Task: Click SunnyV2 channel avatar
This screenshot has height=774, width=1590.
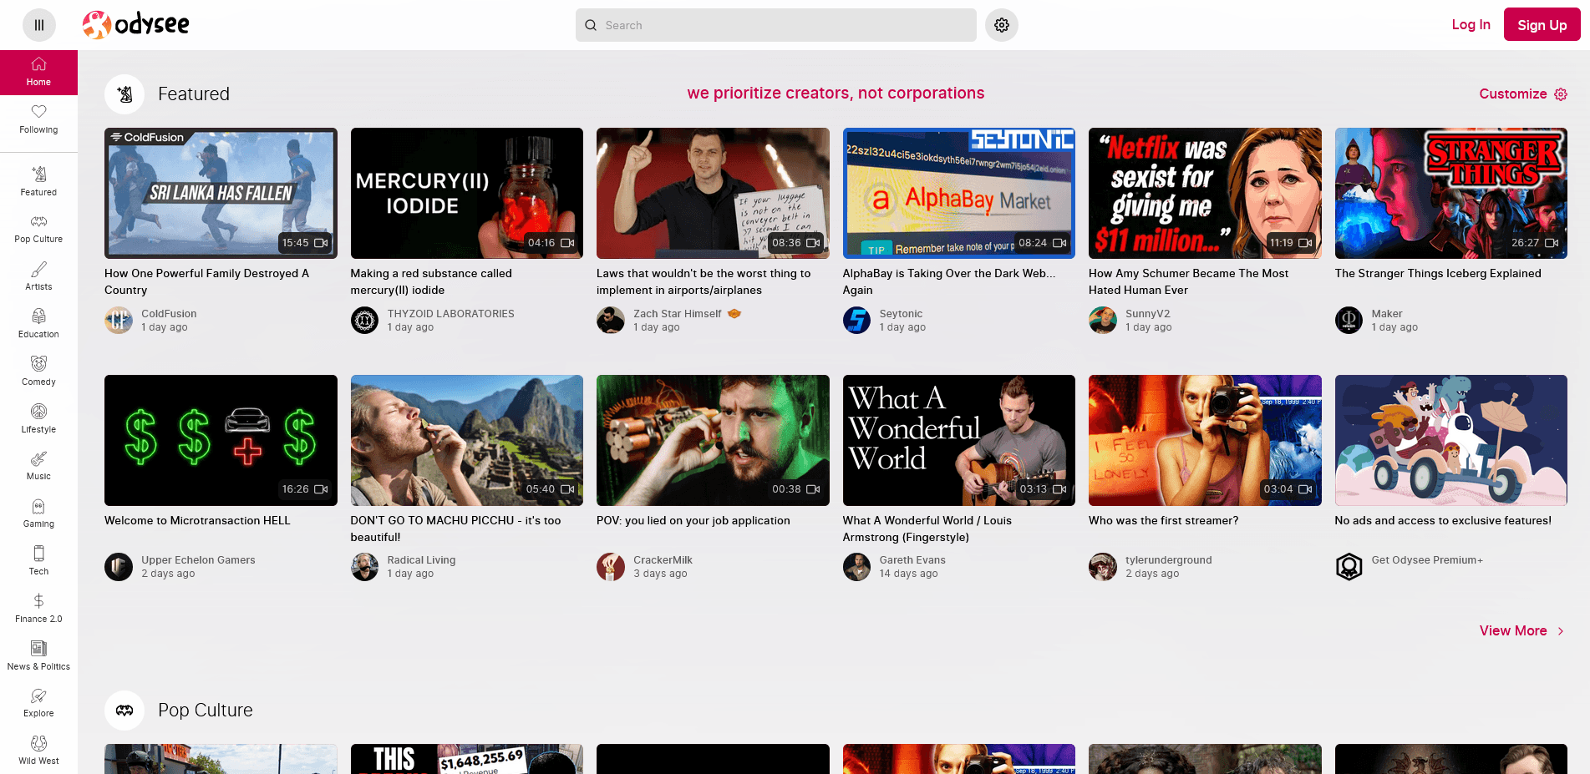Action: 1103,320
